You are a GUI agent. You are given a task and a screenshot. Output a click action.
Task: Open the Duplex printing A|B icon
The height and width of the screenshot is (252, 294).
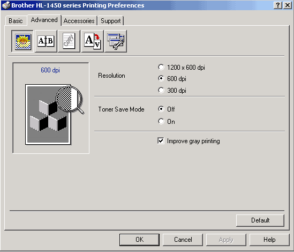pyautogui.click(x=46, y=41)
